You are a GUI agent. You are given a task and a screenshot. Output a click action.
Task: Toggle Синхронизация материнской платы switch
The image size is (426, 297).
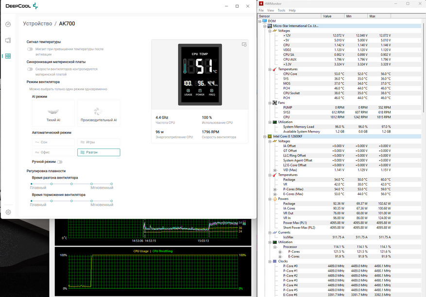click(x=30, y=69)
